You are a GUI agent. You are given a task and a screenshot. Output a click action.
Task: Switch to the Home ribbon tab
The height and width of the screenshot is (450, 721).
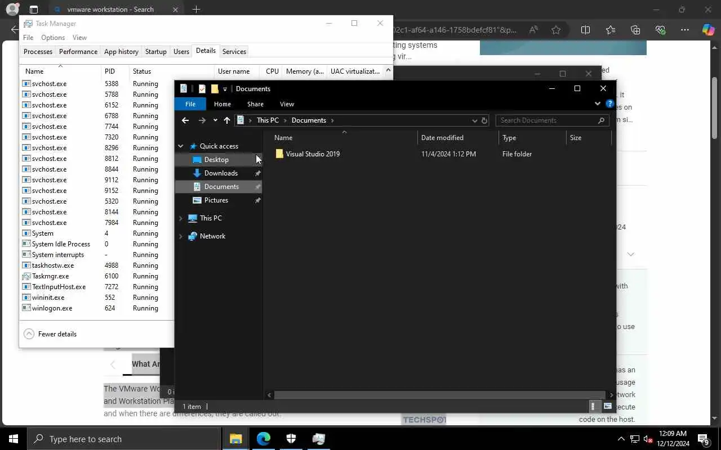coord(222,104)
